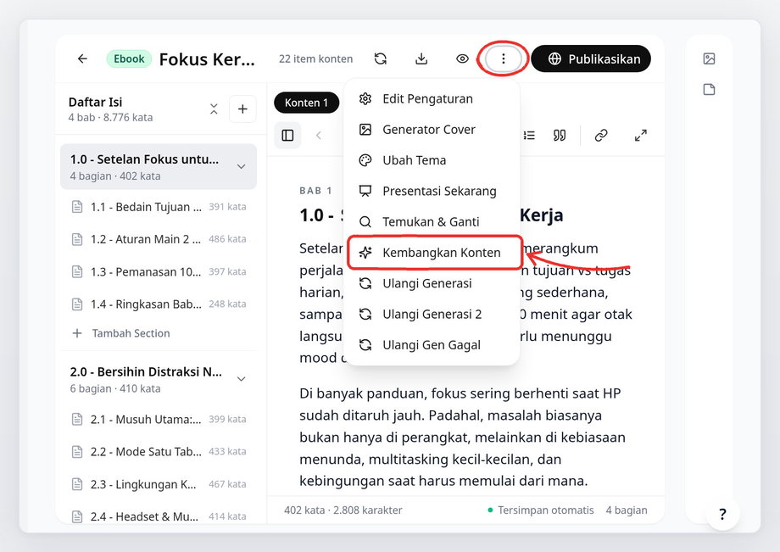
Task: Select Ulangi Gen Gagal option
Action: point(432,345)
